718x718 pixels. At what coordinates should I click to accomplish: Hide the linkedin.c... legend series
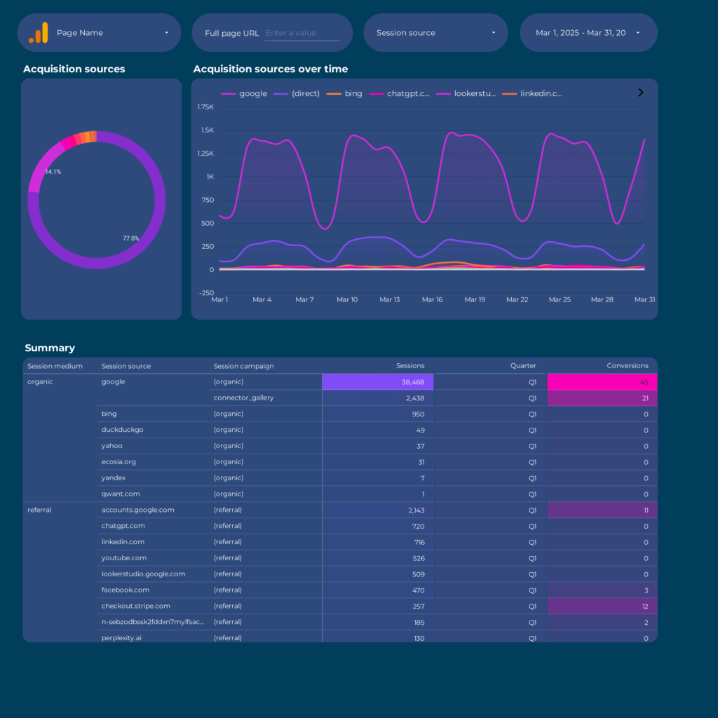[533, 93]
